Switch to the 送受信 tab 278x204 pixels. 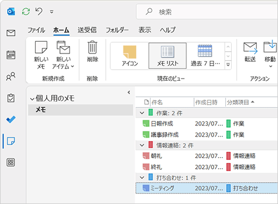87,30
